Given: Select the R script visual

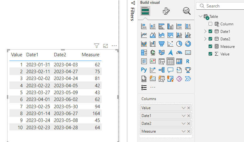Looking at the screenshot, I should coord(188,61).
